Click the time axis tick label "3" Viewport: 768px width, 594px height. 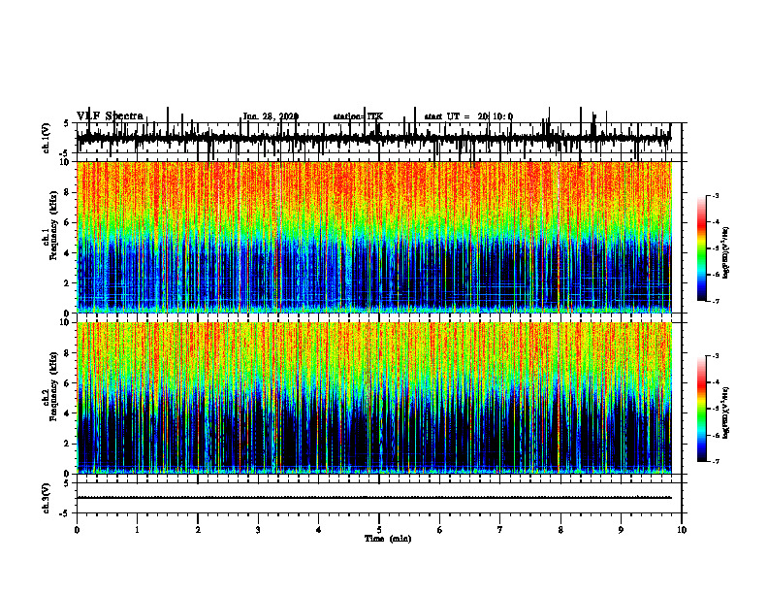258,530
